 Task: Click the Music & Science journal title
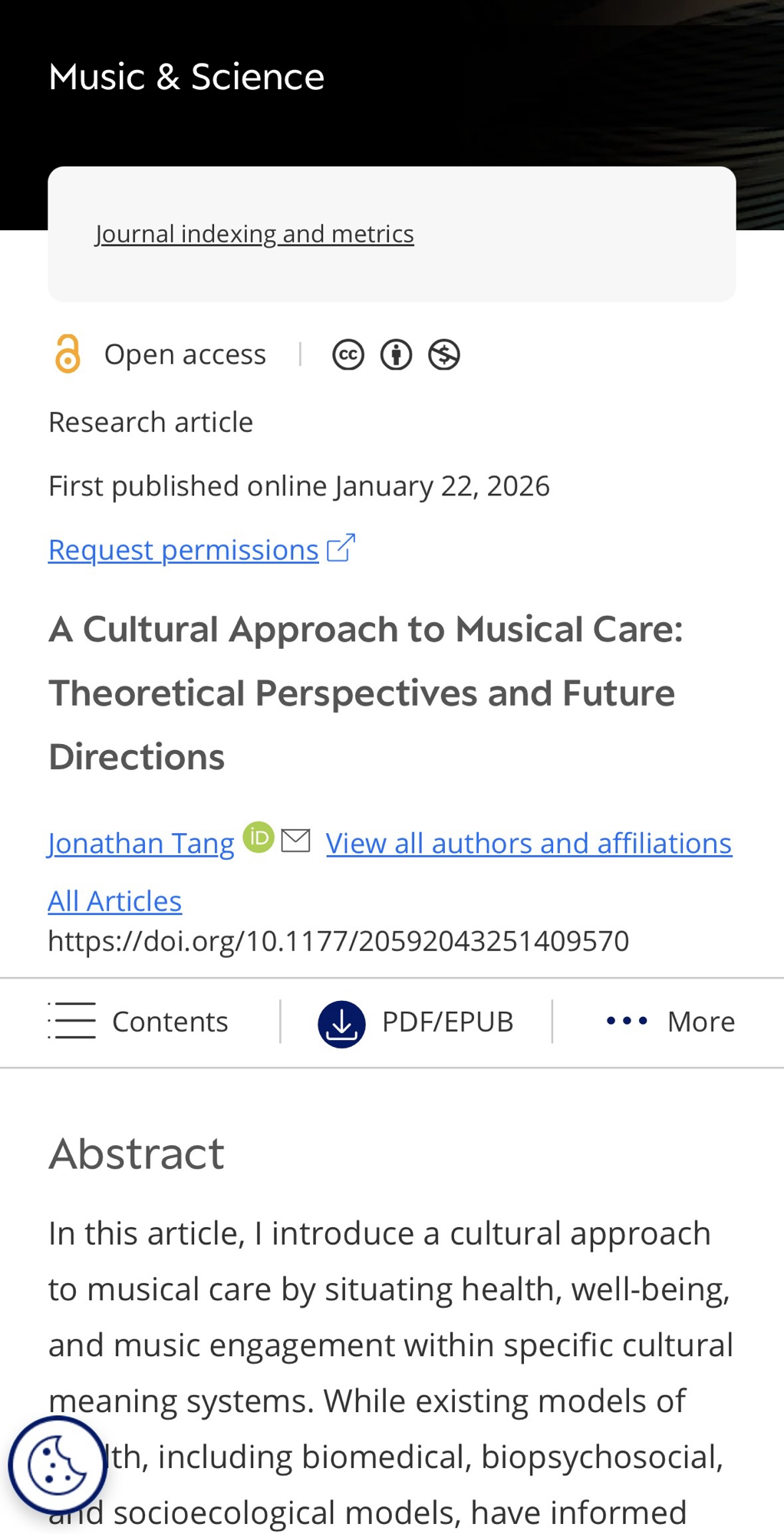(186, 77)
